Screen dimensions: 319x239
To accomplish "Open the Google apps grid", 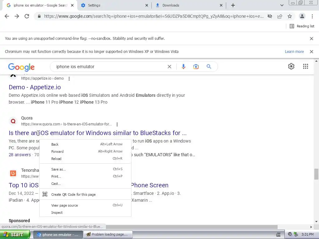I will [x=306, y=67].
